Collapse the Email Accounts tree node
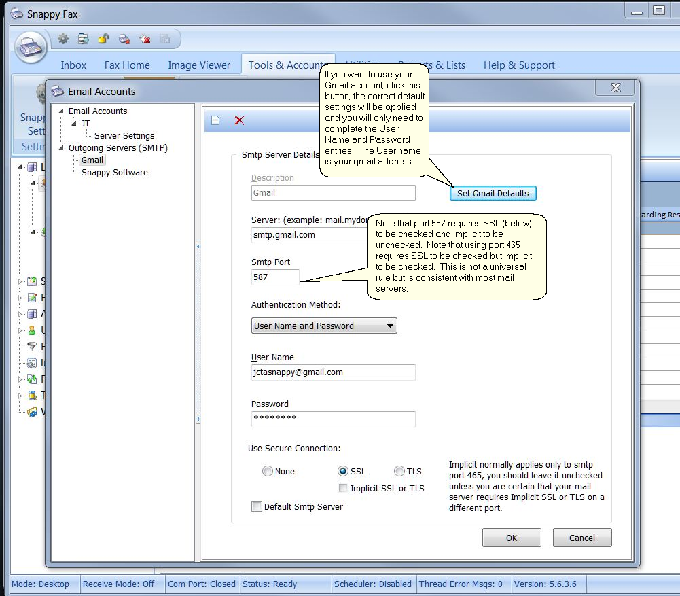 61,111
